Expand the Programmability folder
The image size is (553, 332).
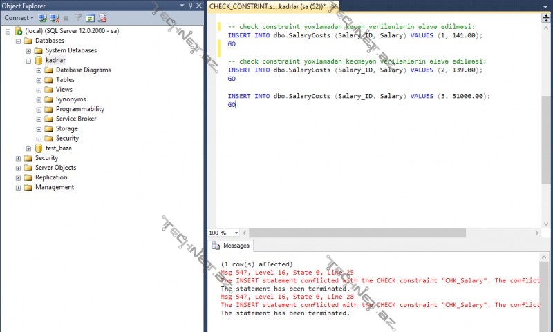pyautogui.click(x=39, y=109)
